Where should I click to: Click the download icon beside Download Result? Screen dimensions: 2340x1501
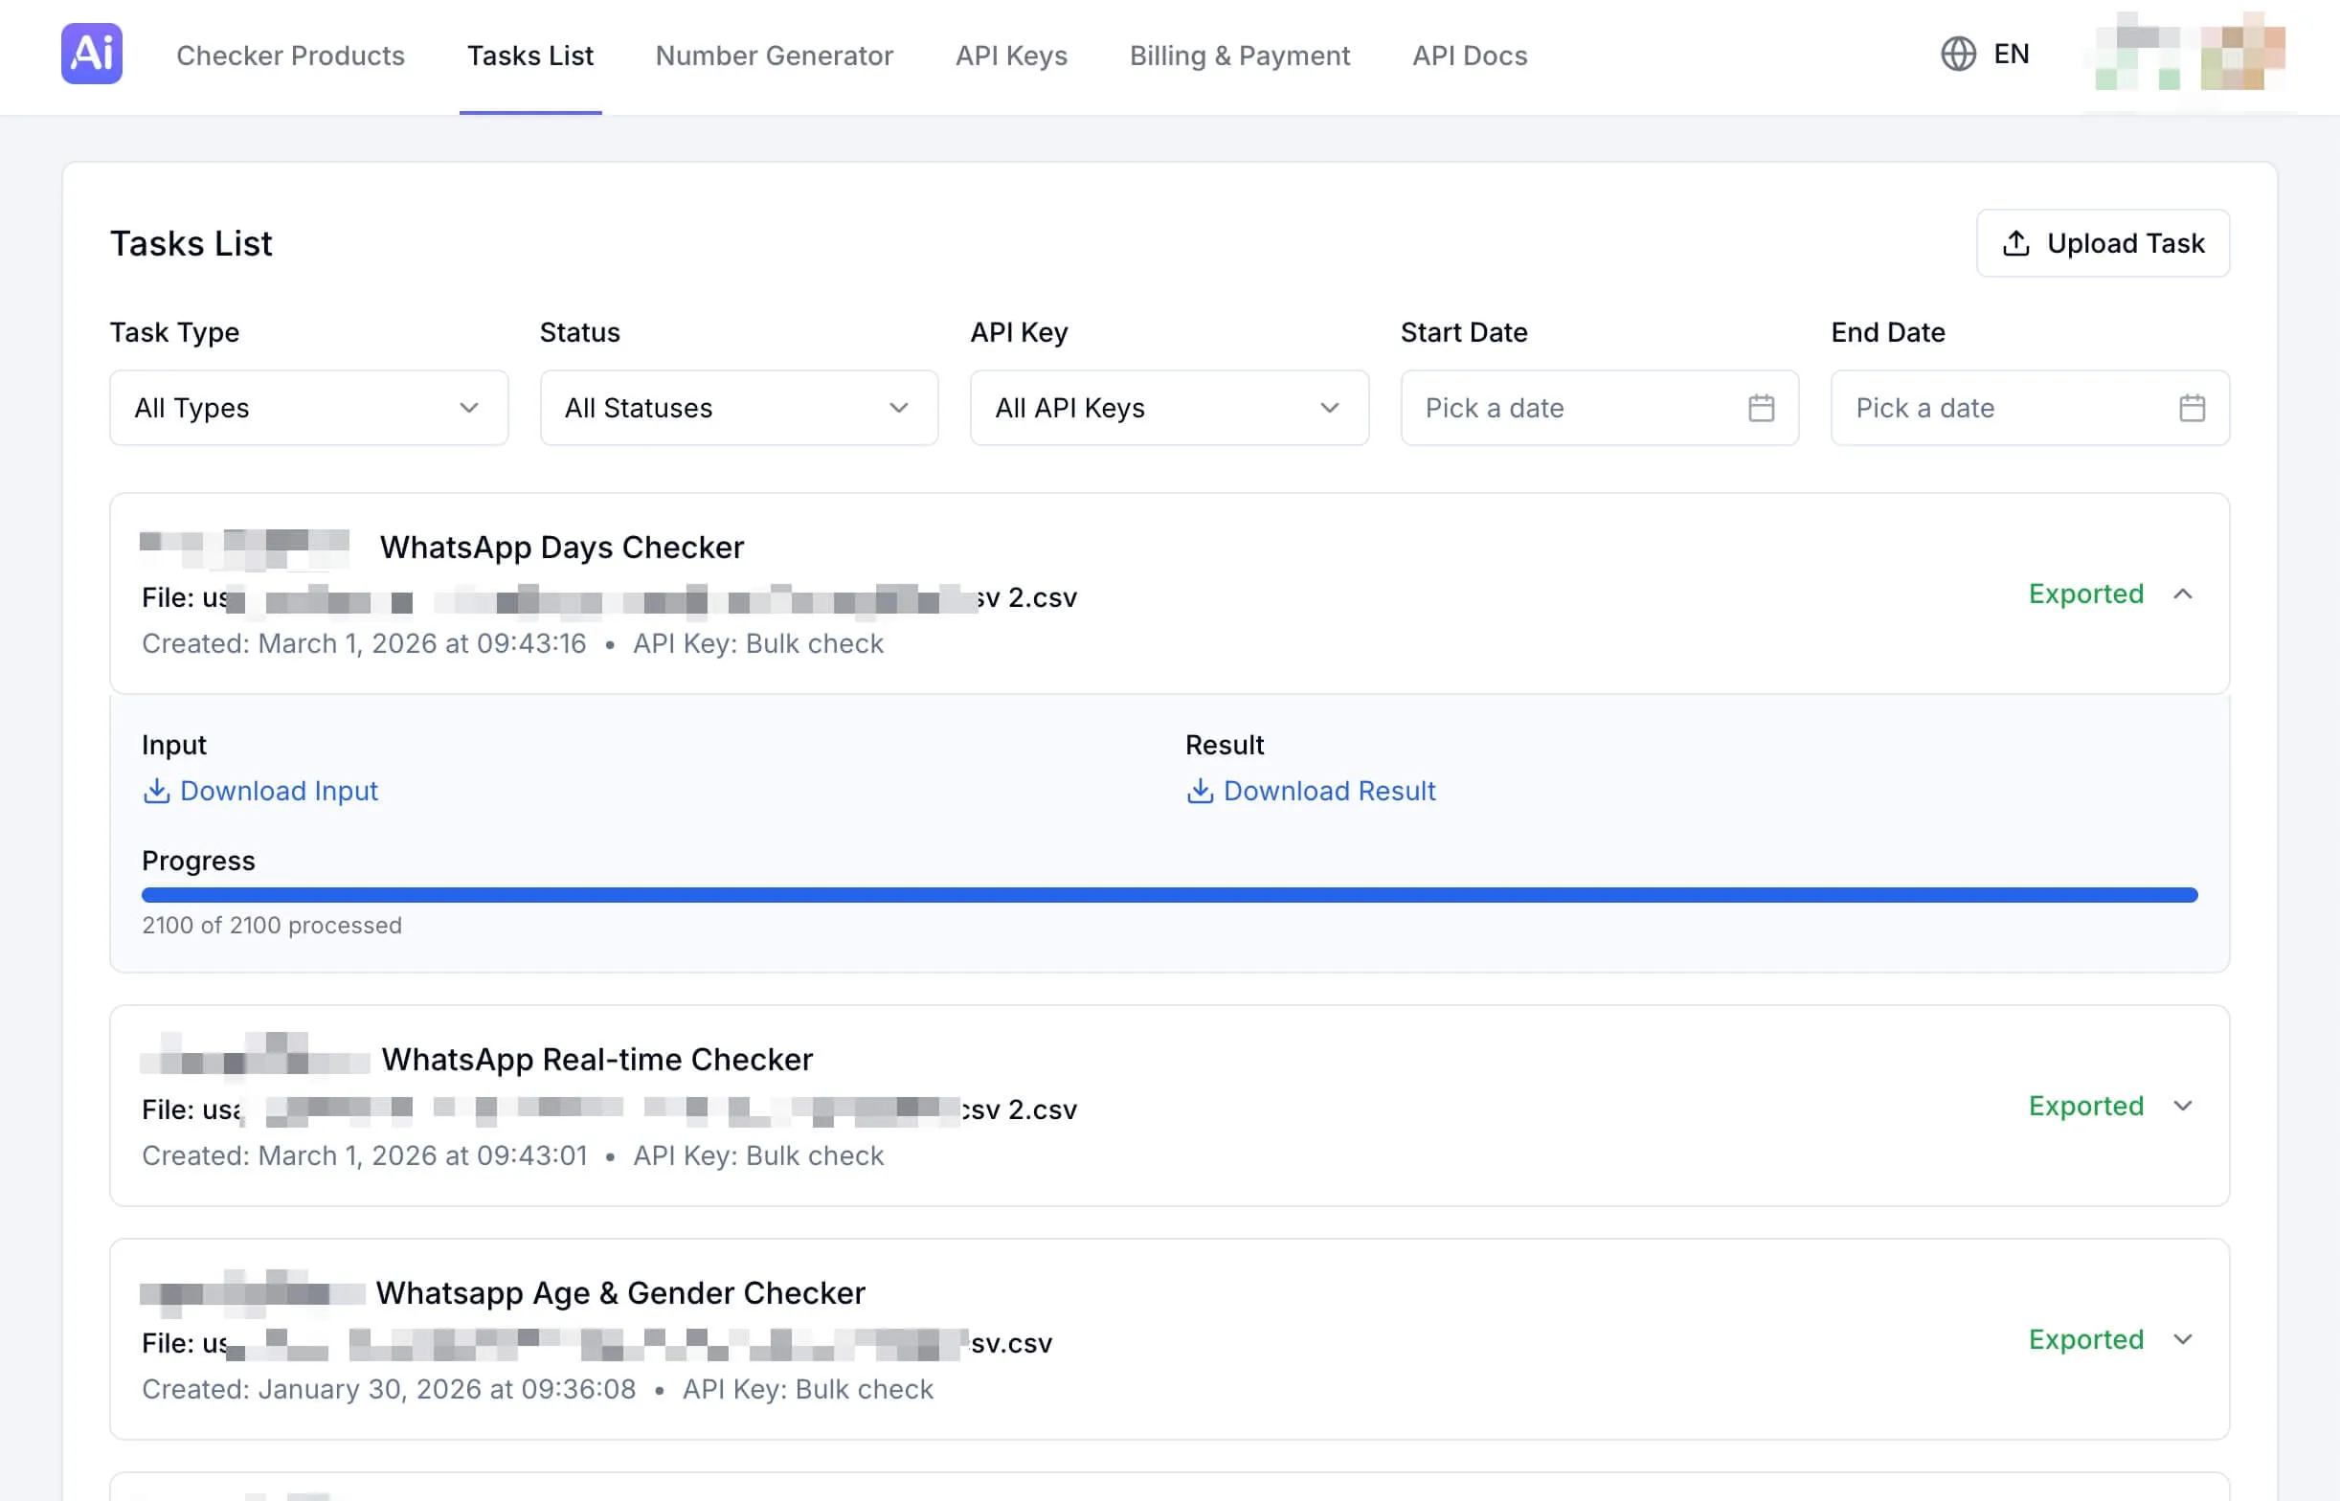point(1200,792)
